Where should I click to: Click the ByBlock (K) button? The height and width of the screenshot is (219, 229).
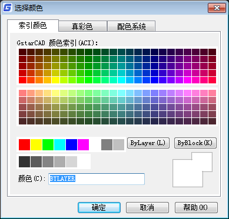pyautogui.click(x=195, y=143)
